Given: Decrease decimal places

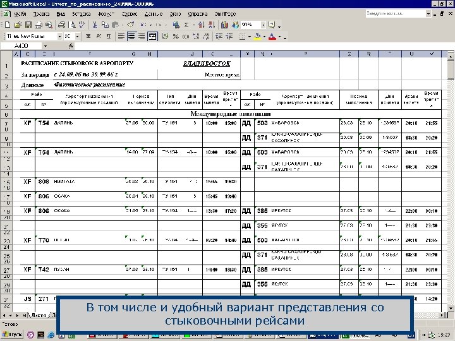Looking at the screenshot, I should pos(206,36).
